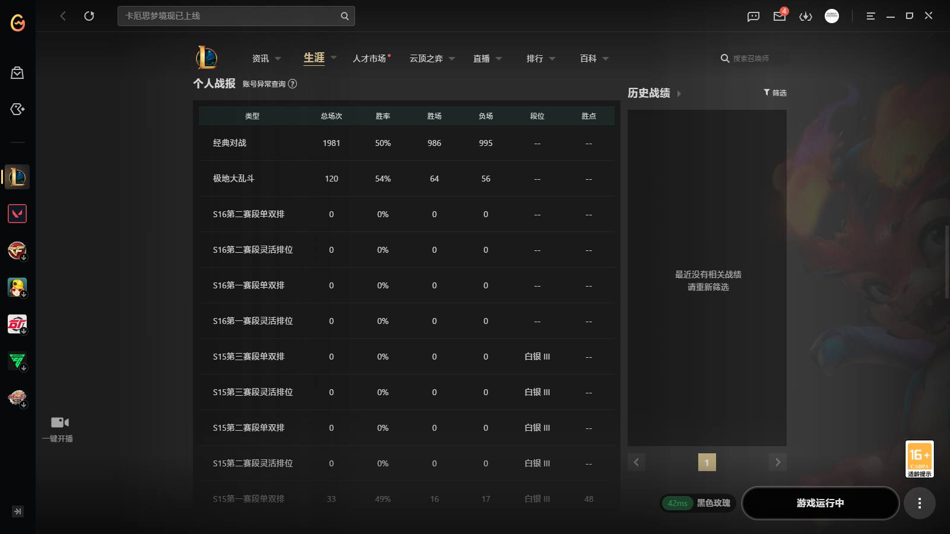Screen dimensions: 950x534
Task: Select the S16第二赛段灵活排位 row
Action: [407, 250]
